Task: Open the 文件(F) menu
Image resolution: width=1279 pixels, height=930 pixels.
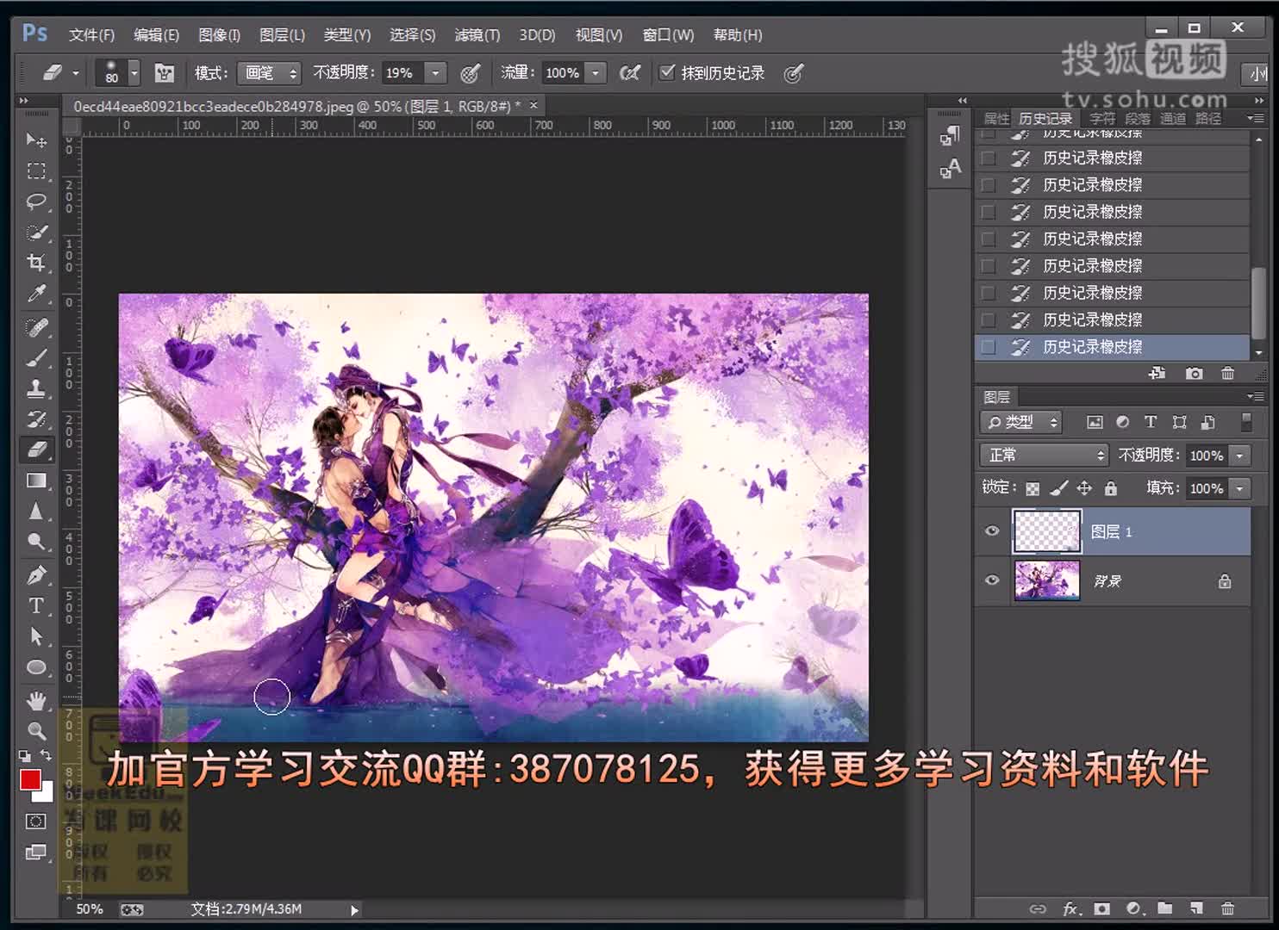Action: point(91,35)
